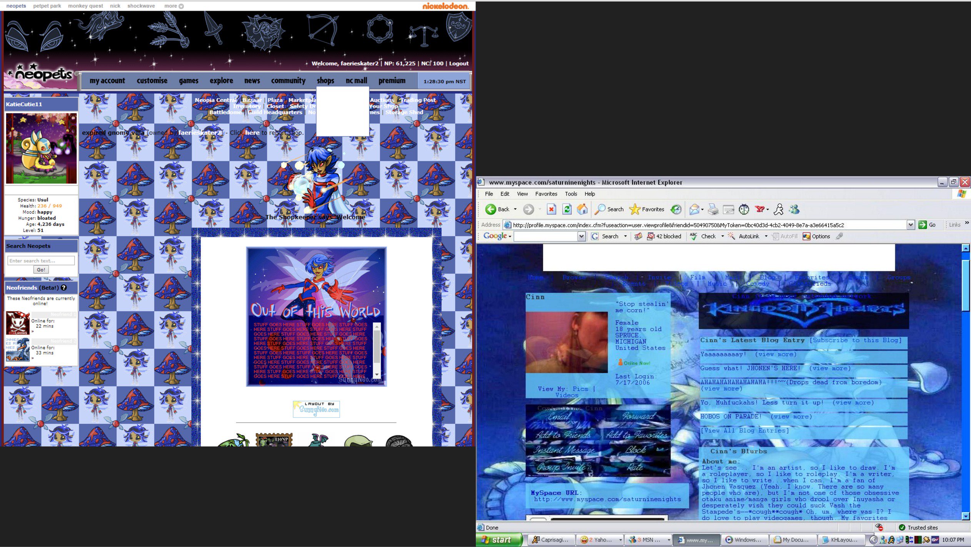Open the IE Home page icon
The height and width of the screenshot is (547, 971).
582,209
